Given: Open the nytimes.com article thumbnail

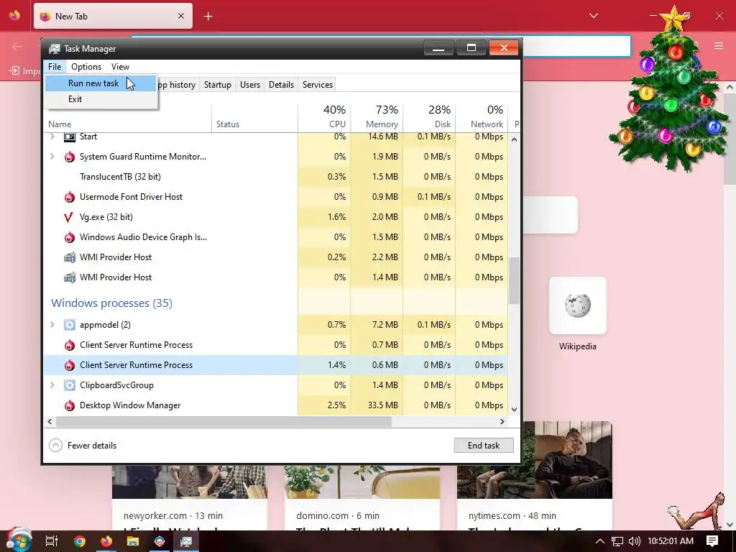Looking at the screenshot, I should pyautogui.click(x=535, y=460).
